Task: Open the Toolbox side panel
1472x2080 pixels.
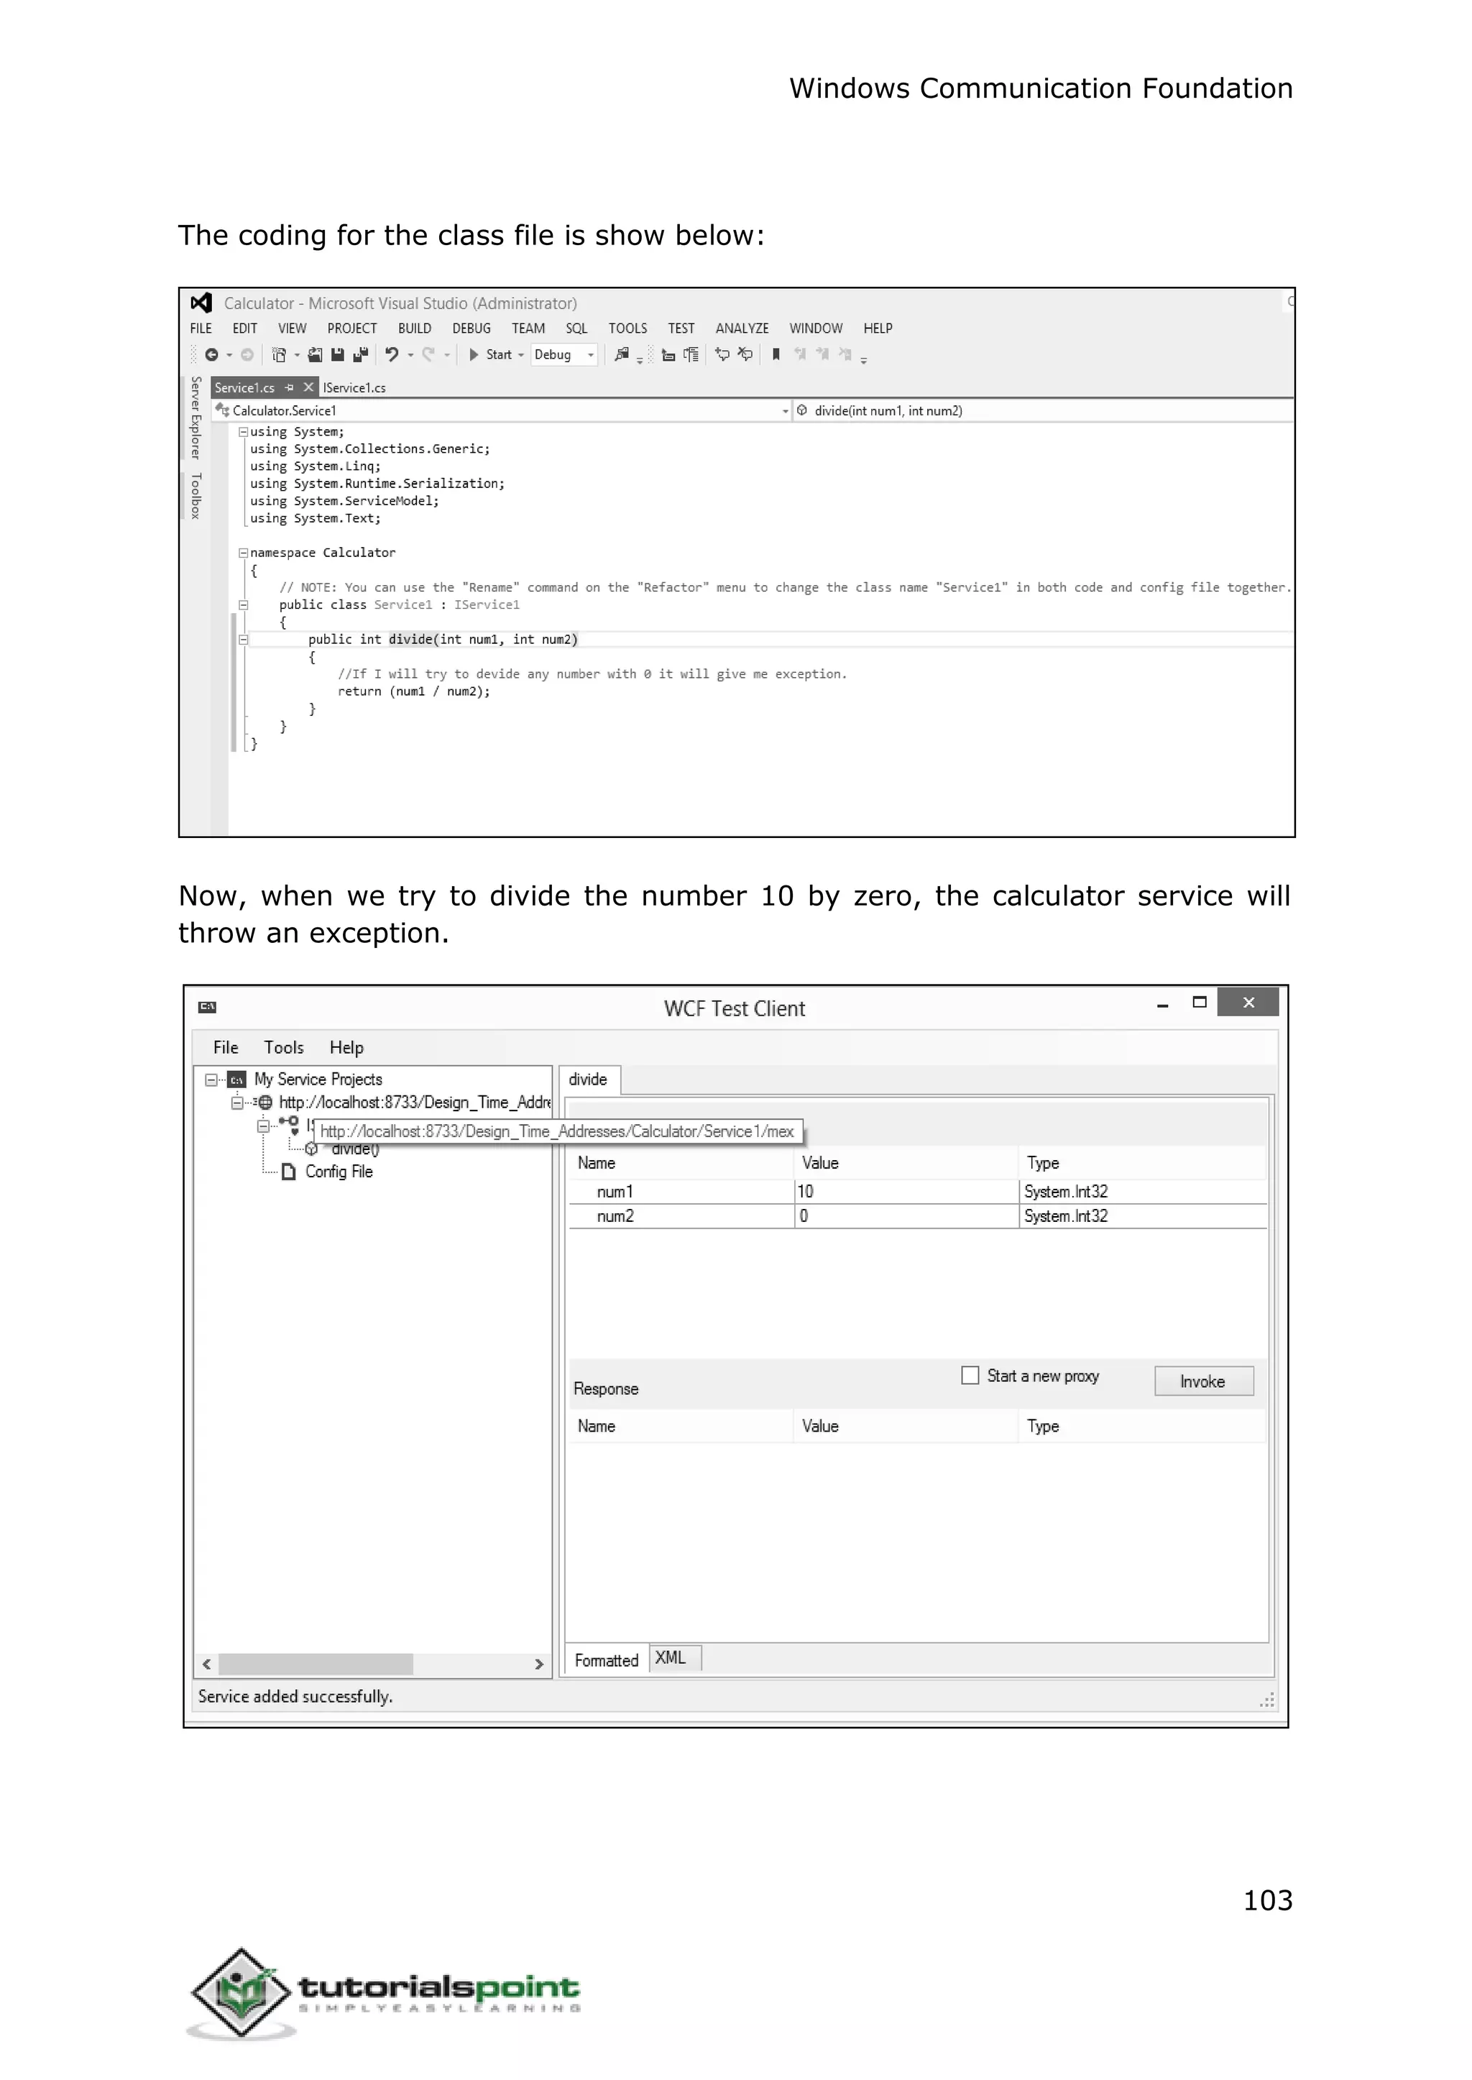Action: (195, 496)
